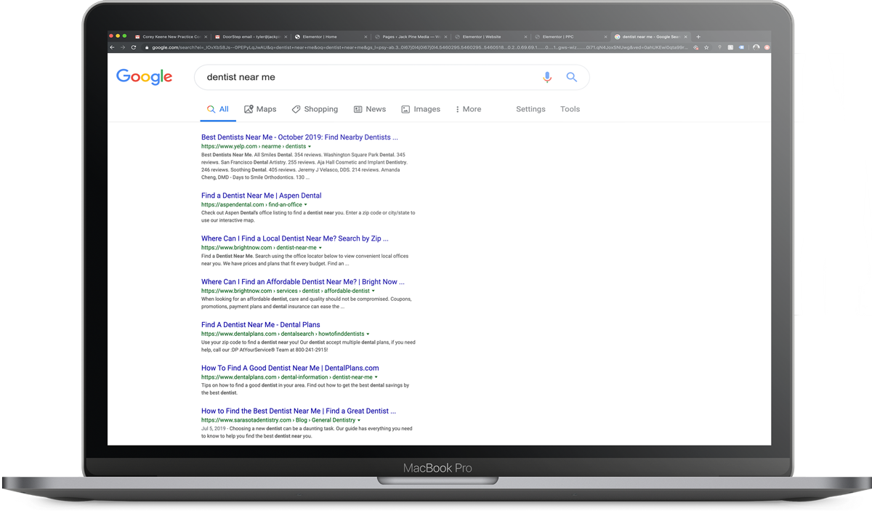Click the blue tag-shaped extension icon

tap(741, 47)
